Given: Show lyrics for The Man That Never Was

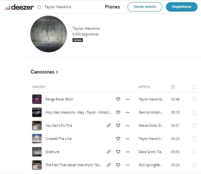Looking at the screenshot, I should pyautogui.click(x=109, y=165).
